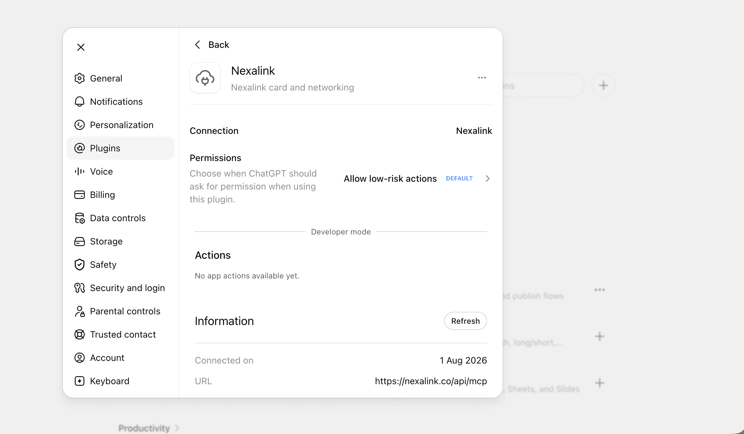This screenshot has height=434, width=744.
Task: Open Nexalink three-dot more options menu
Action: click(482, 78)
